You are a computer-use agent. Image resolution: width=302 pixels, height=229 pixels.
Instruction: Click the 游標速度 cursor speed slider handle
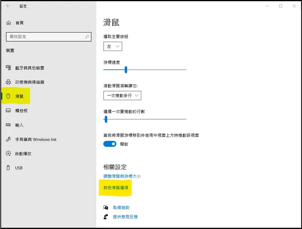pos(126,70)
